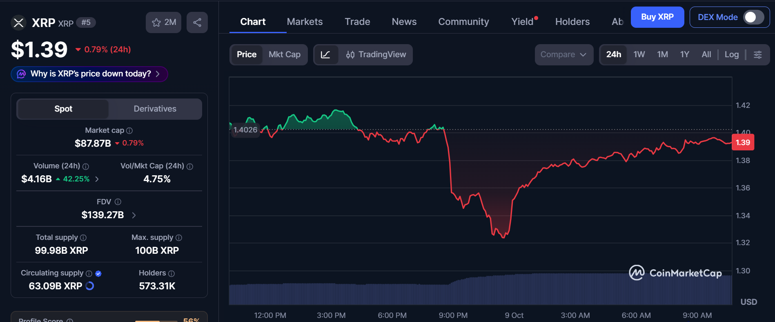The image size is (775, 322).
Task: Click the red 1.39 current price label
Action: [x=743, y=143]
